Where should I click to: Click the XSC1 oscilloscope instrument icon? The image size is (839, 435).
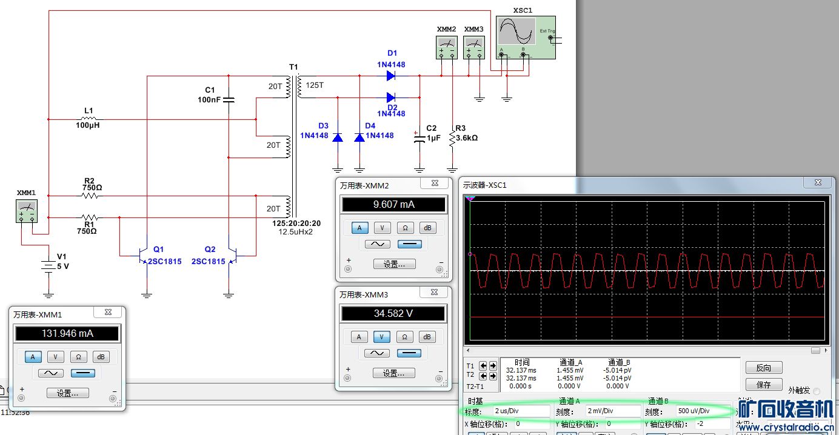[525, 38]
